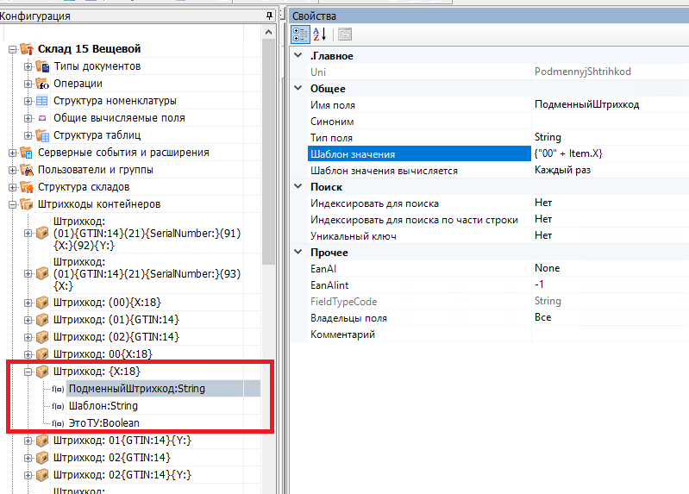This screenshot has height=494, width=689.
Task: Click the Свойства panel title bar
Action: pyautogui.click(x=489, y=16)
